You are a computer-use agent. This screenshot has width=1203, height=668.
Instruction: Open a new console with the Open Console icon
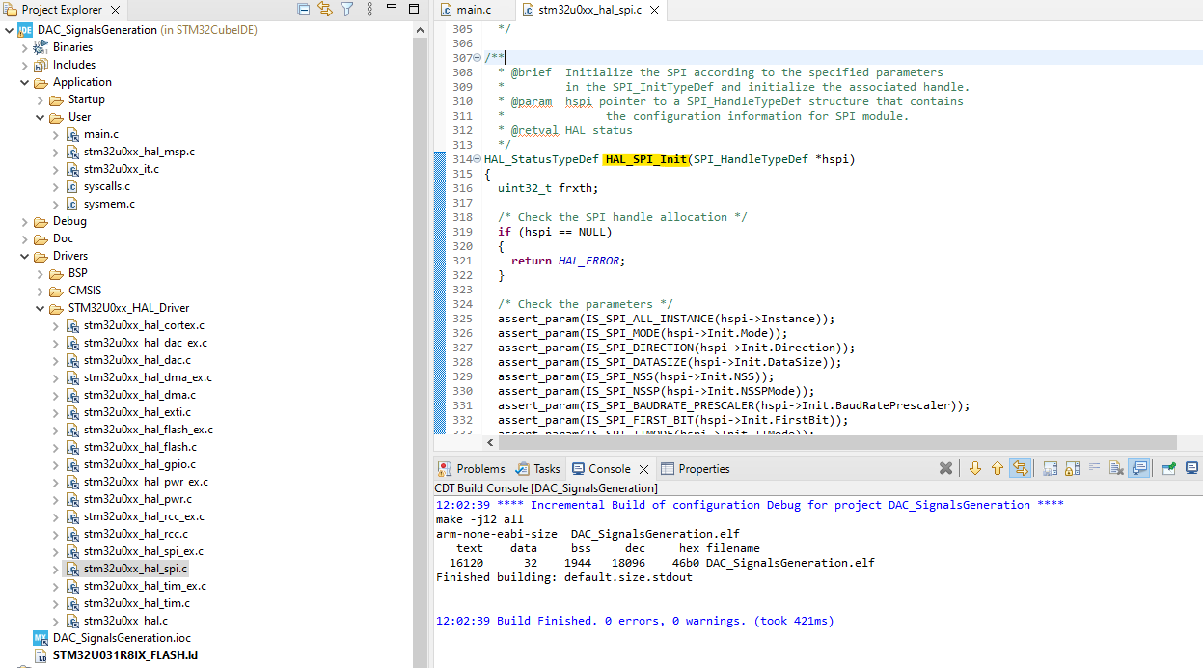1190,468
